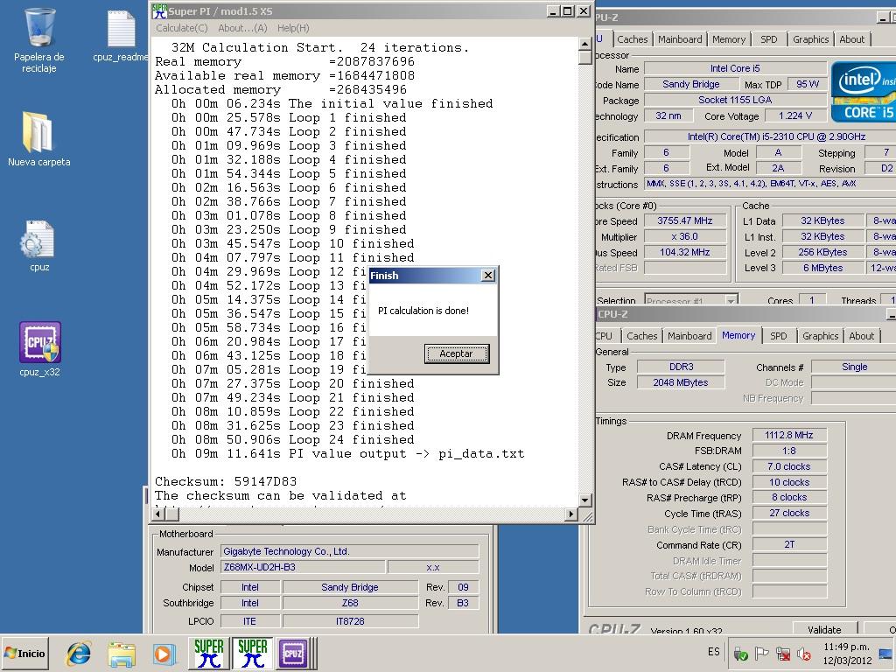
Task: Maximize the Super PI window
Action: click(567, 10)
